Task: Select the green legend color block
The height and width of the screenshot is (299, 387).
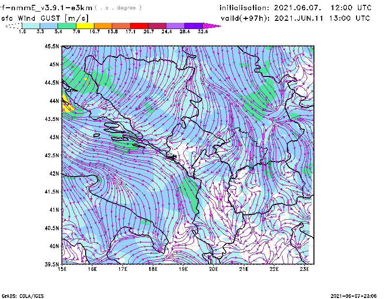Action: [x=67, y=26]
